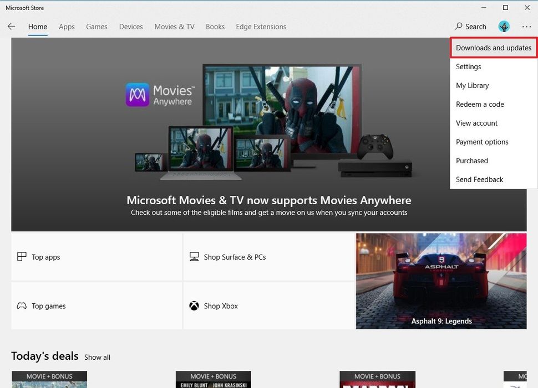Select Top apps
The height and width of the screenshot is (388, 538).
tap(44, 257)
